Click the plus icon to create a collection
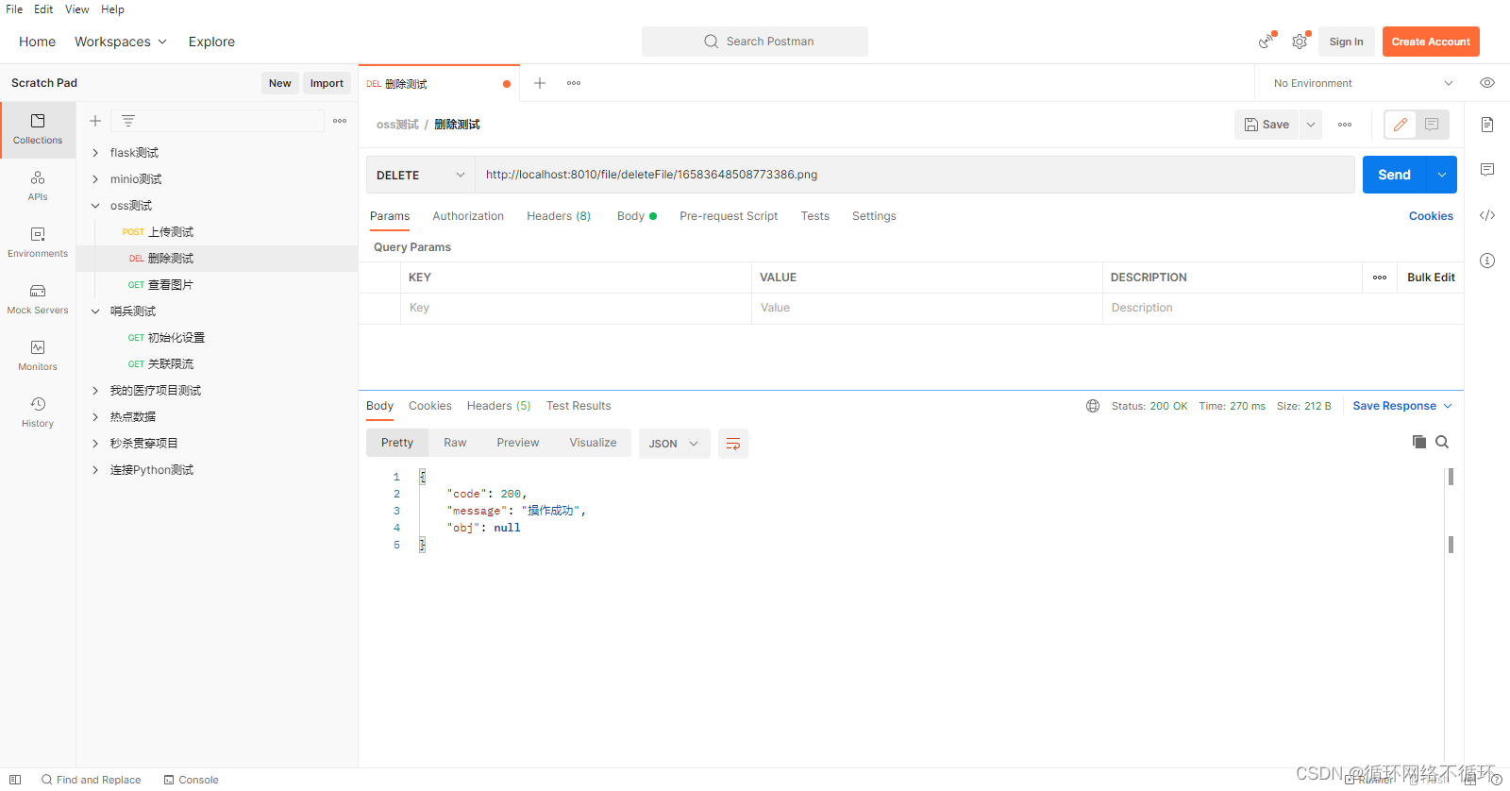 [x=95, y=121]
